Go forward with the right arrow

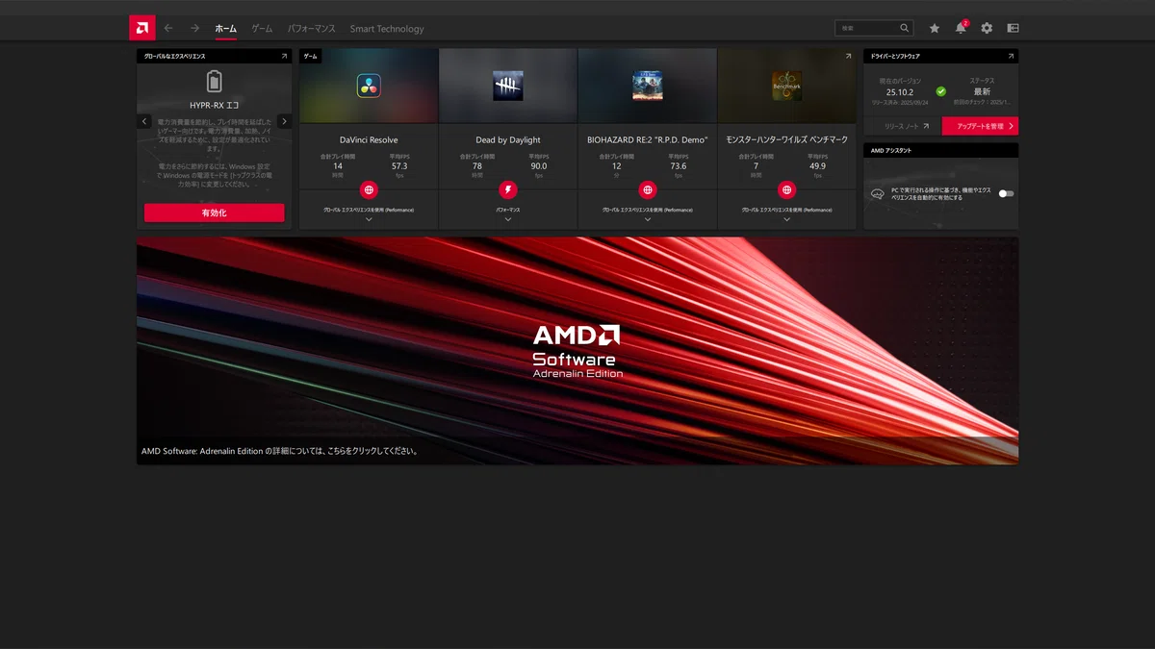tap(194, 28)
